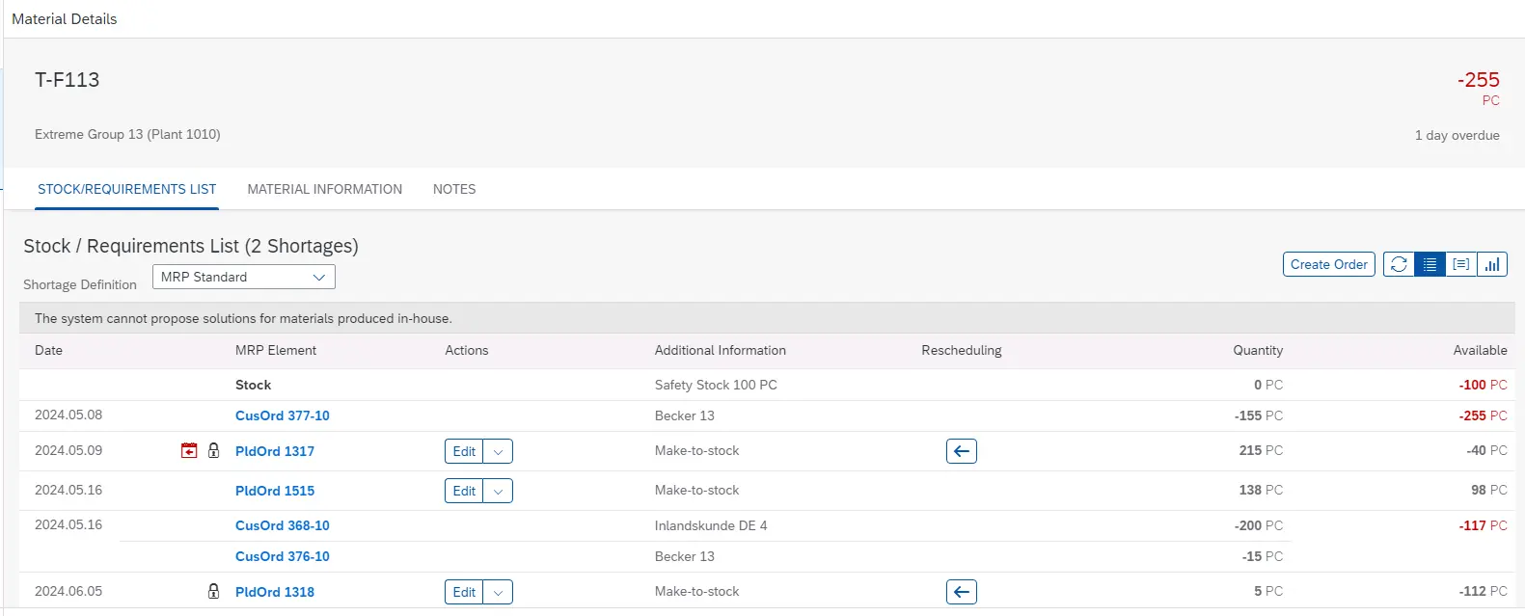The width and height of the screenshot is (1525, 616).
Task: Select the Stock/Requirements List tab
Action: [126, 189]
